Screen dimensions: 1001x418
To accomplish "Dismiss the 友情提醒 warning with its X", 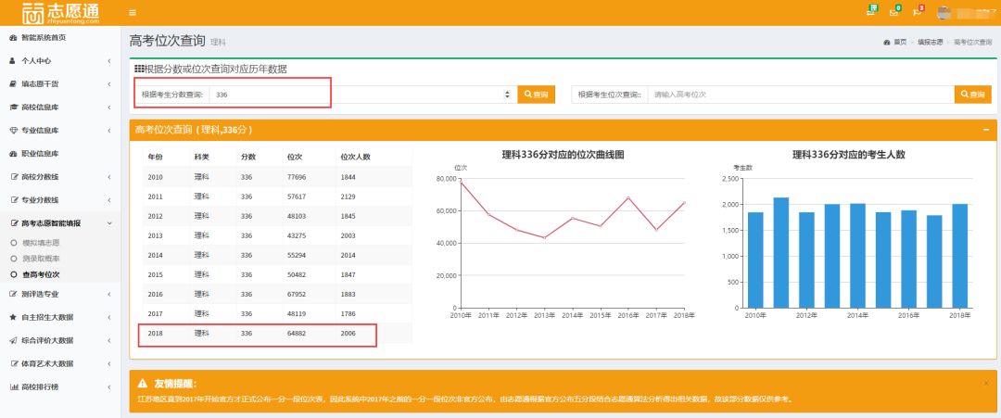I will pos(985,383).
